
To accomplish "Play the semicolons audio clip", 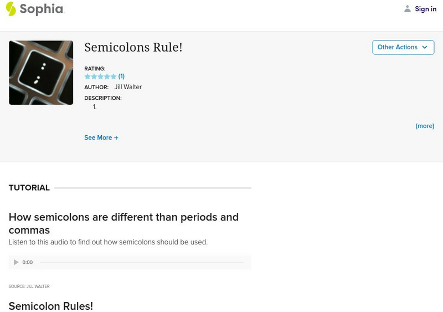I will pos(16,262).
